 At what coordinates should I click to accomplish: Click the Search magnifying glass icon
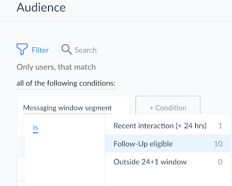click(x=67, y=50)
